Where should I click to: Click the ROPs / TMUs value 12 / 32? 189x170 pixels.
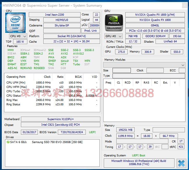(x=133, y=41)
